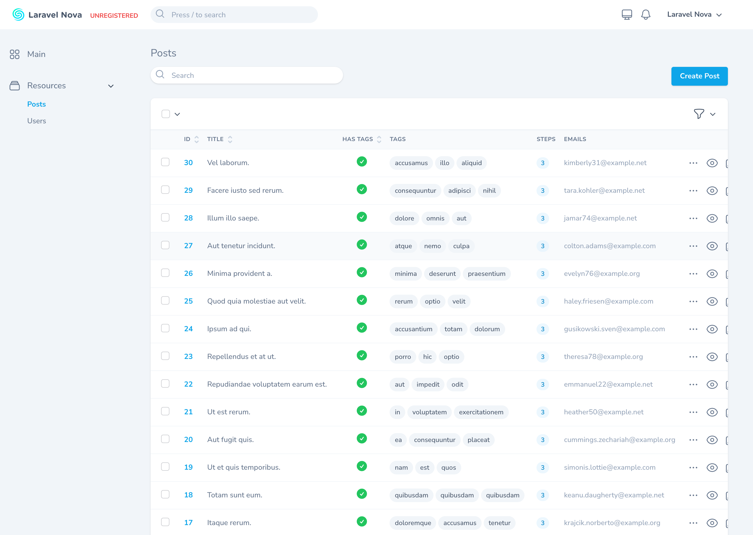Viewport: 753px width, 535px height.
Task: Focus the Posts search field
Action: [x=247, y=75]
